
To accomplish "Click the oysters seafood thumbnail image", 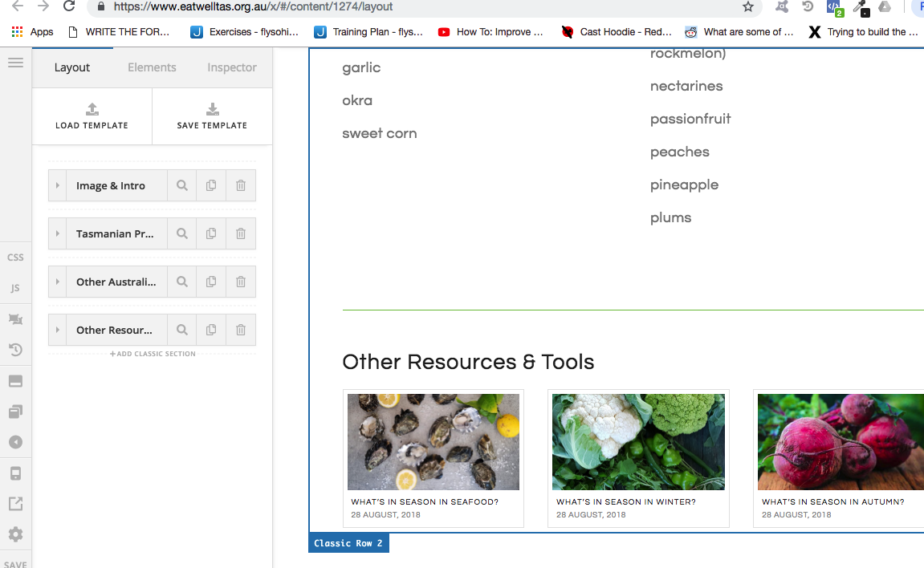I will [x=434, y=441].
